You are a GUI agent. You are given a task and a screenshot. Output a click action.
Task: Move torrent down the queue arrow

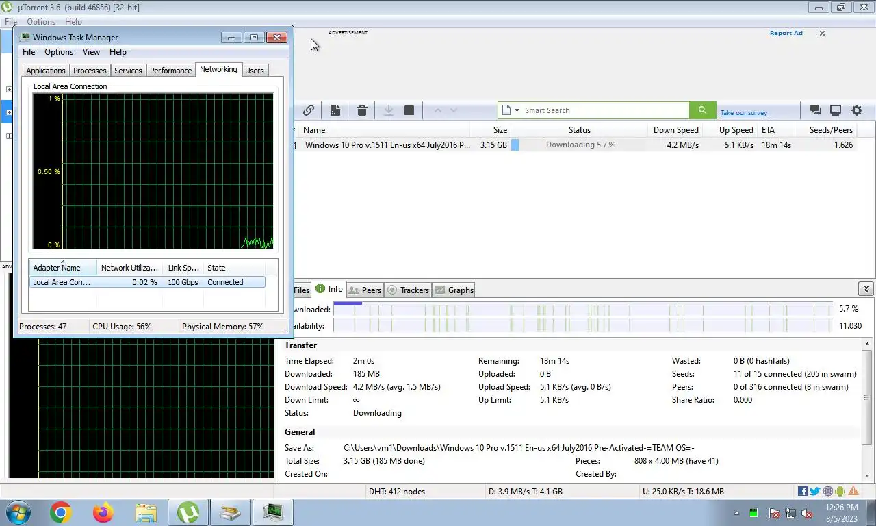(452, 110)
